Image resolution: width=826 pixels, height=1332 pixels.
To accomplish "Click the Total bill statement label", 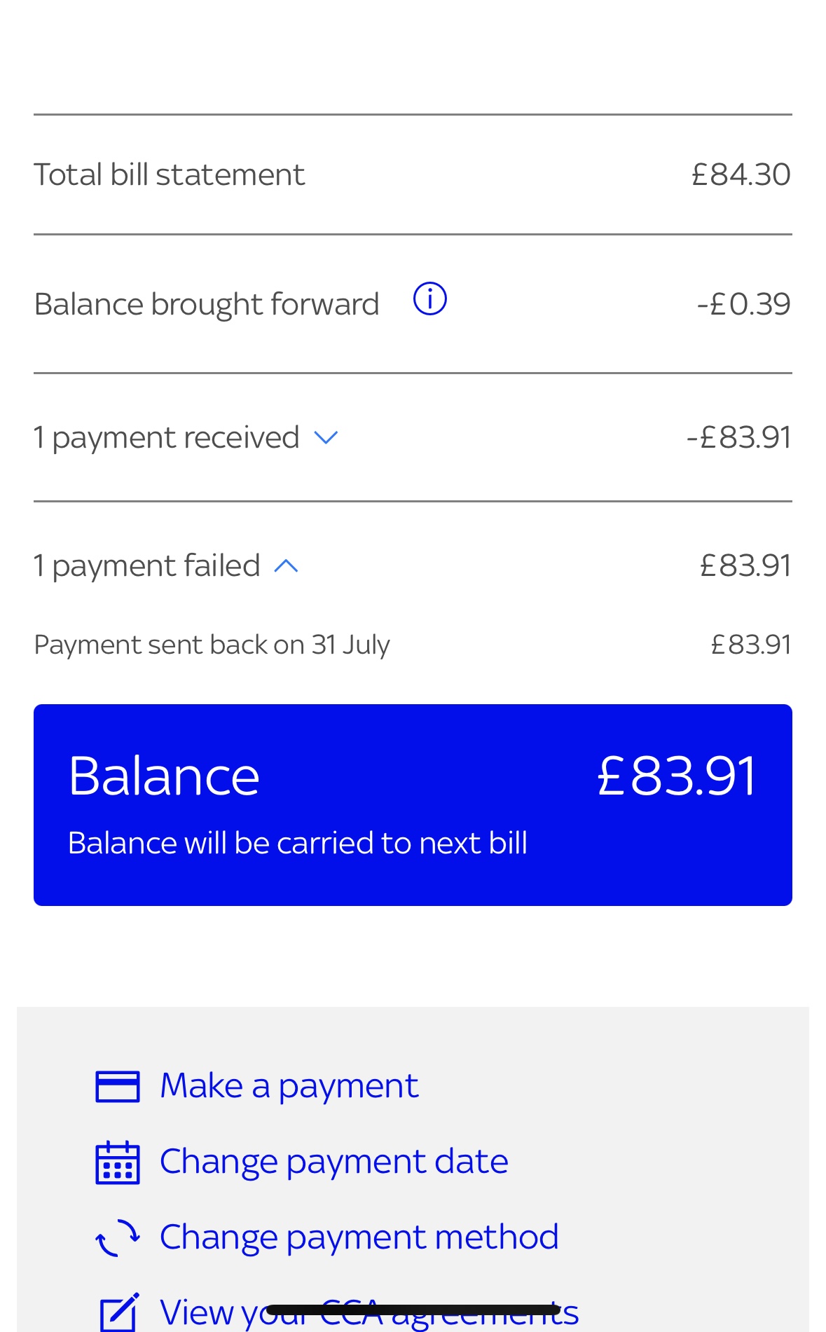I will coord(170,174).
